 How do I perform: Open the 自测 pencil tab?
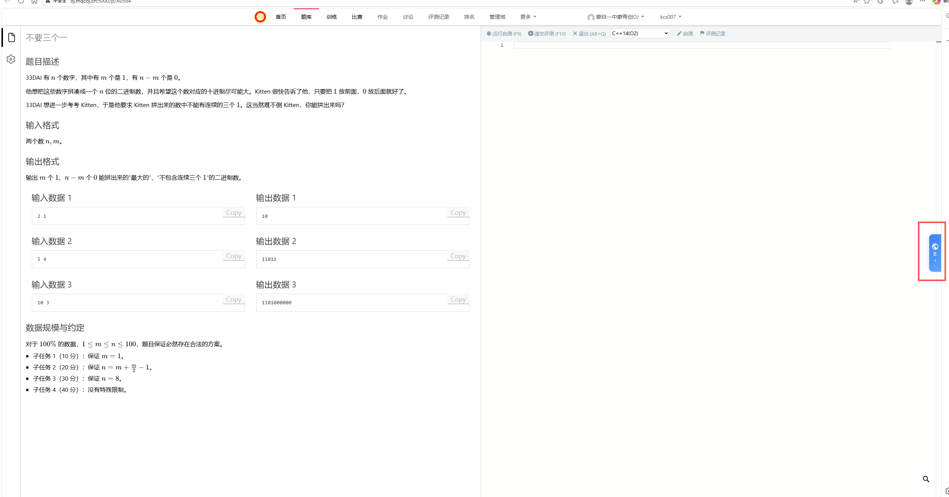[685, 34]
